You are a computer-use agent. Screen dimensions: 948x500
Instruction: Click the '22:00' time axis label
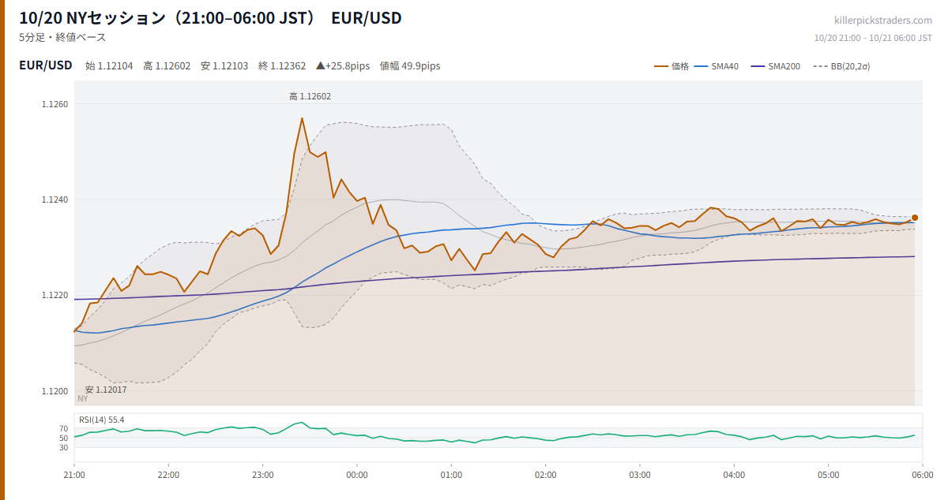tap(168, 475)
